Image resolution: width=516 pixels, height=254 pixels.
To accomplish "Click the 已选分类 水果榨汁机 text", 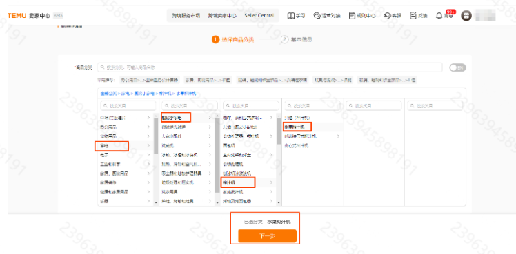I will click(267, 222).
